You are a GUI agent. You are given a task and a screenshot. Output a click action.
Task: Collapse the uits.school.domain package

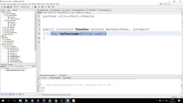tap(5, 48)
